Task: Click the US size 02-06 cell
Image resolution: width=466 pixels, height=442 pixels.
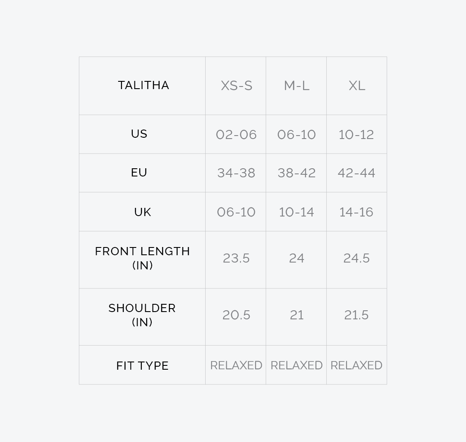Action: click(x=236, y=135)
